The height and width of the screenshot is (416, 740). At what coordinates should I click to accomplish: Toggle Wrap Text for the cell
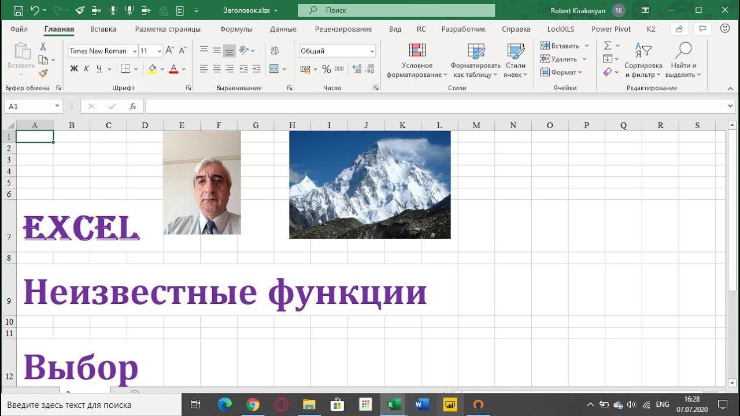(275, 50)
